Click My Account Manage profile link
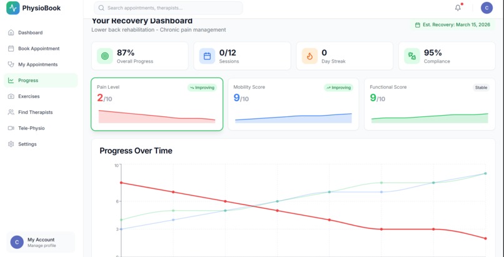 point(41,242)
